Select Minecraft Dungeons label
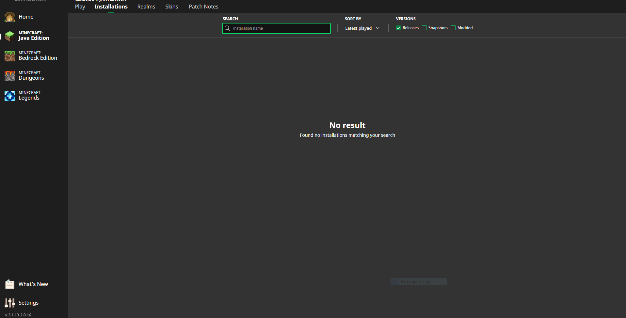This screenshot has height=318, width=626. point(31,75)
